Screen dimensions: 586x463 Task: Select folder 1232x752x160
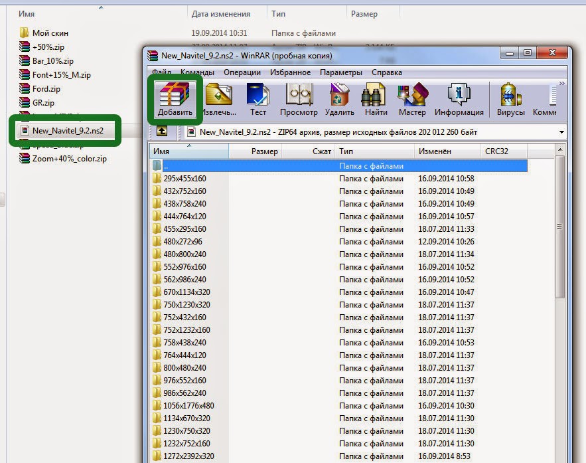click(186, 444)
